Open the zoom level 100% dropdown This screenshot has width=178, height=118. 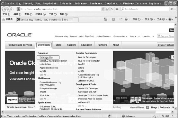[173, 116]
